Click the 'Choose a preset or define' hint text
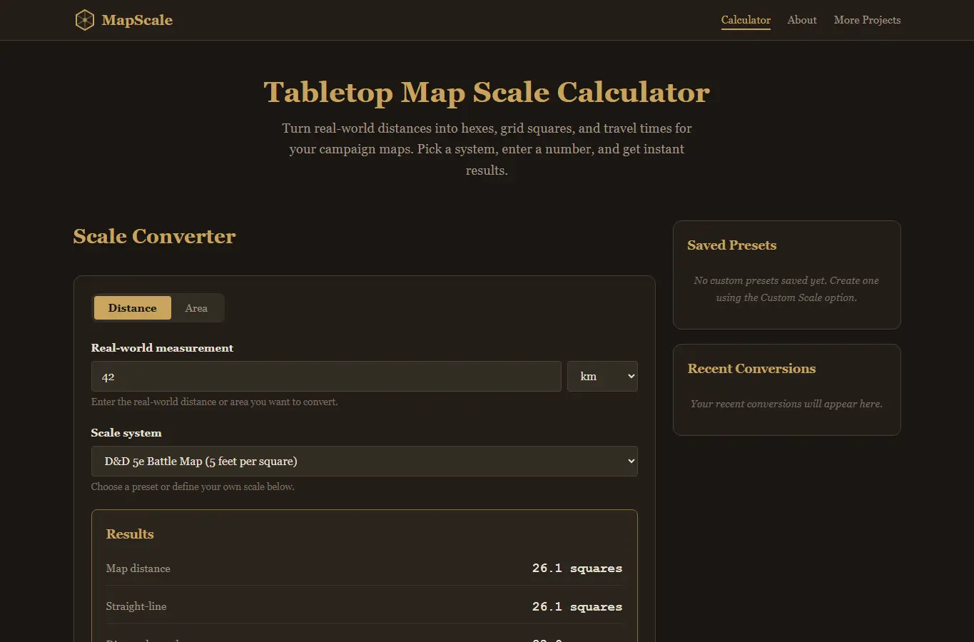974x642 pixels. point(193,486)
